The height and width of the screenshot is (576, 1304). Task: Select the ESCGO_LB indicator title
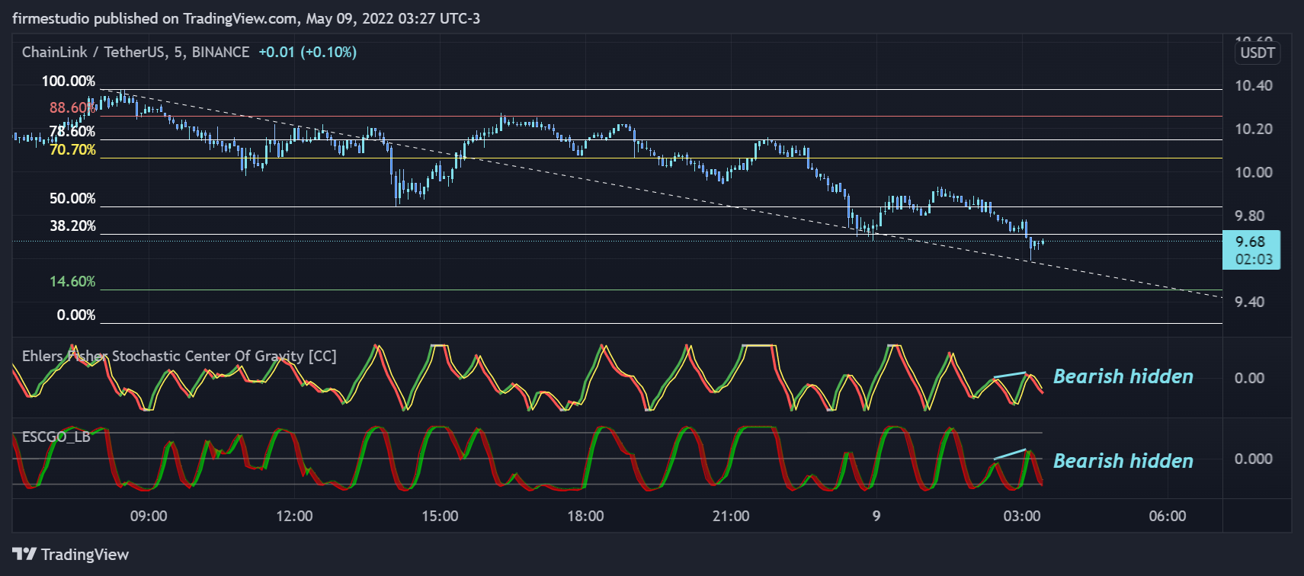point(56,437)
